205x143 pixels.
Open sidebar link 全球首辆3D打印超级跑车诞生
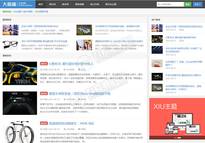tap(183, 88)
